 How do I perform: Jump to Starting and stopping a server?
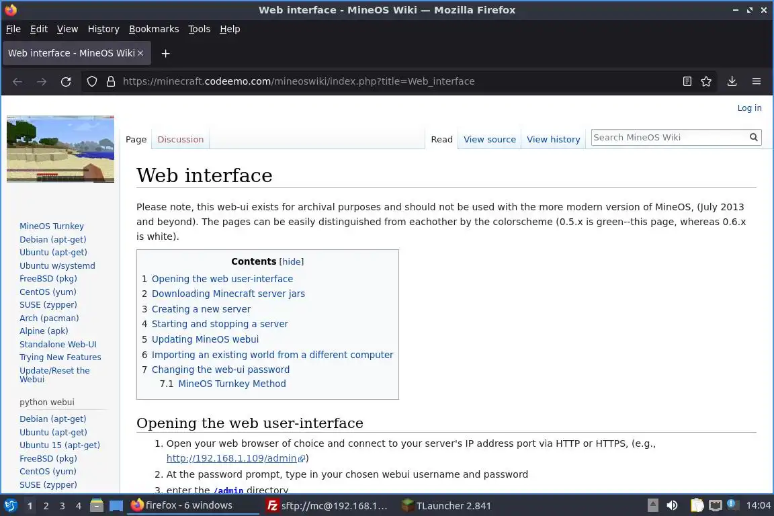220,324
